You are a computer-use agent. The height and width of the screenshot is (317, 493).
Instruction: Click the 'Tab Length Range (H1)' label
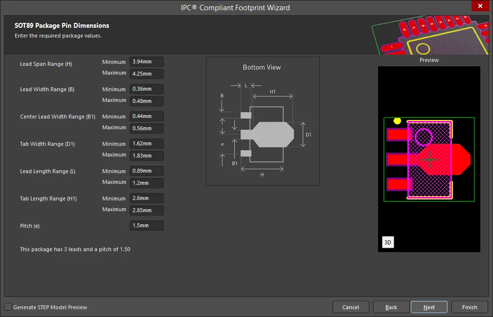click(48, 198)
